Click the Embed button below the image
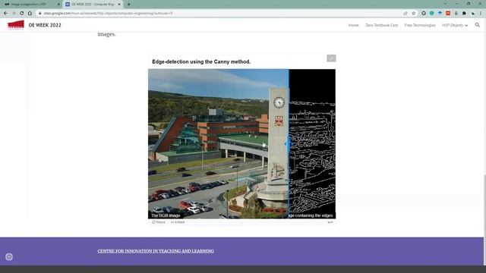Screen dimensions: 486x273 (178, 222)
